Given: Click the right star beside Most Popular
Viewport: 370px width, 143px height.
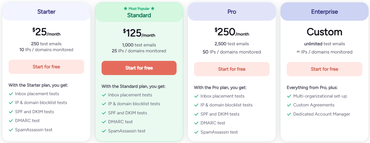Looking at the screenshot, I should click(153, 9).
